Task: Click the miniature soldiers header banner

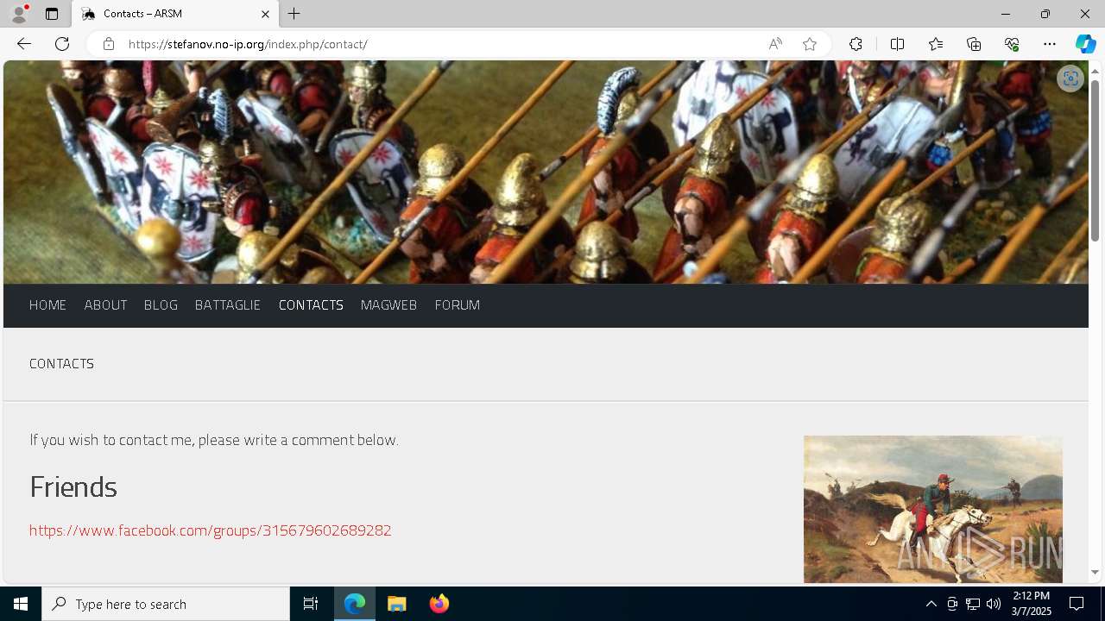Action: pyautogui.click(x=546, y=172)
